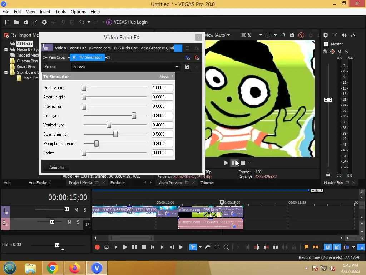Adjust the Line sync slider
Viewport: 366px width, 275px height.
pos(134,116)
